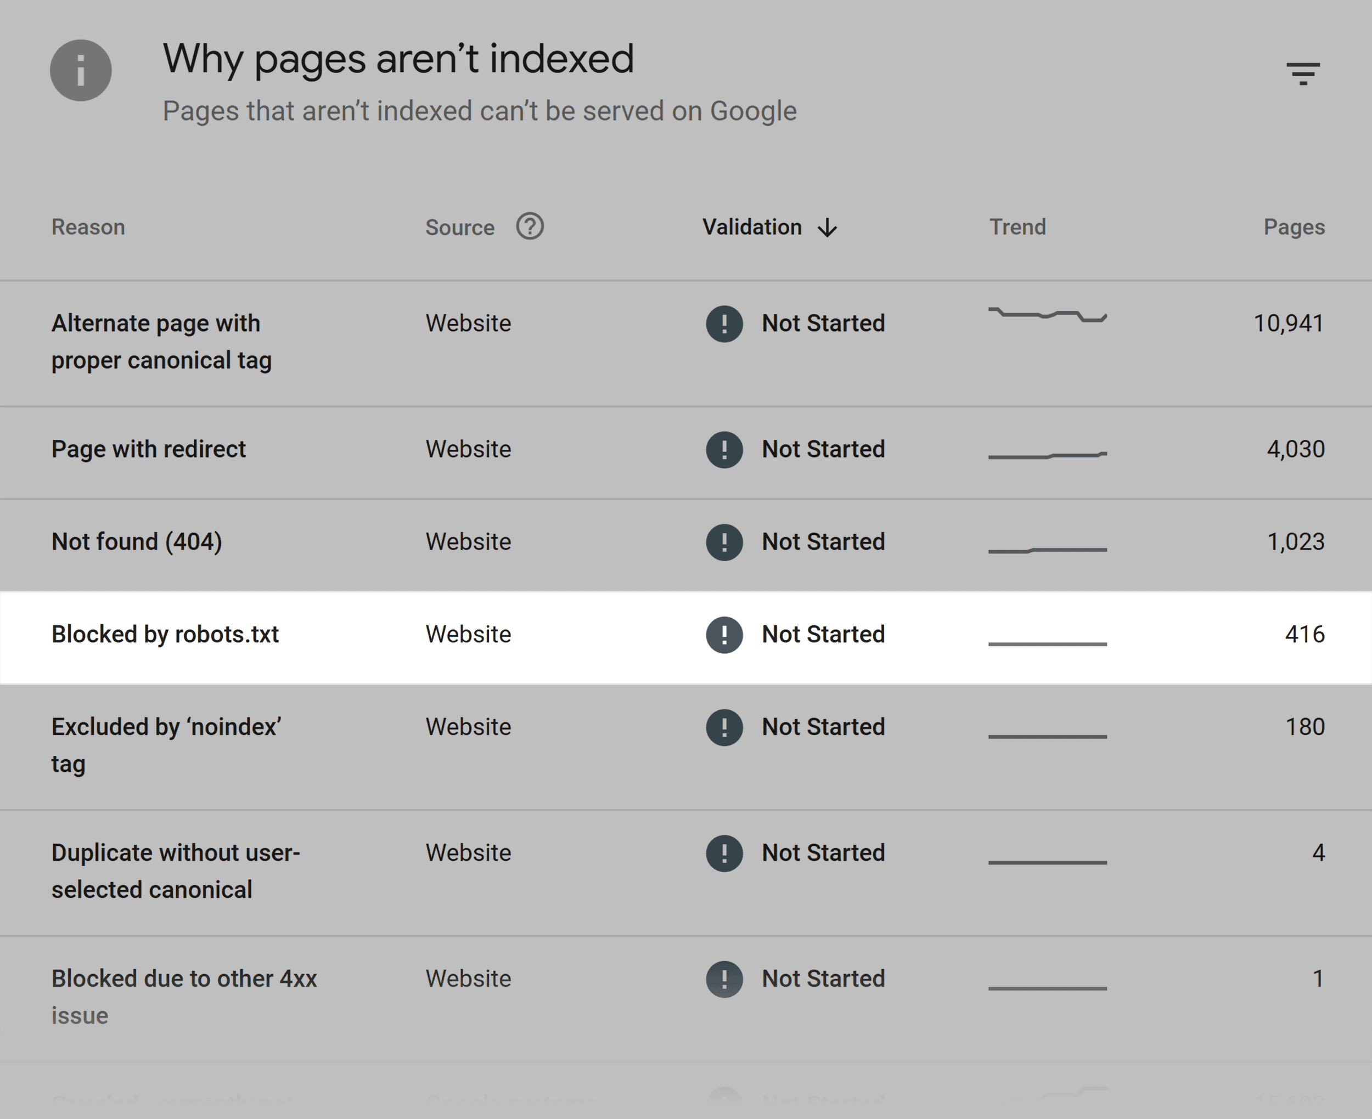Click the Trend column header
The width and height of the screenshot is (1372, 1119).
tap(1017, 227)
